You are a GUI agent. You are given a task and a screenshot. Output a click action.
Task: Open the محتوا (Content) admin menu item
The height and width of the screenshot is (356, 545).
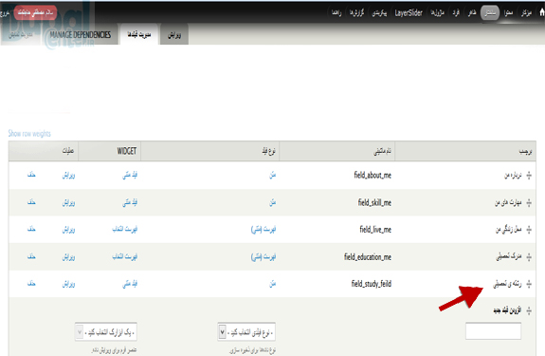(508, 13)
